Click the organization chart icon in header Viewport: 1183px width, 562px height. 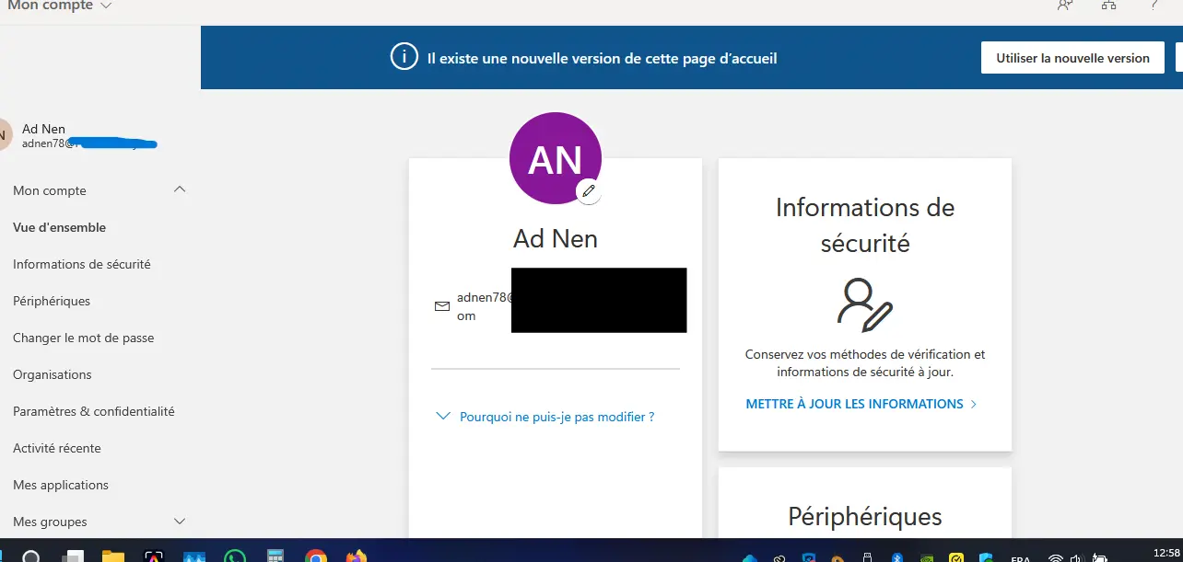[1109, 5]
